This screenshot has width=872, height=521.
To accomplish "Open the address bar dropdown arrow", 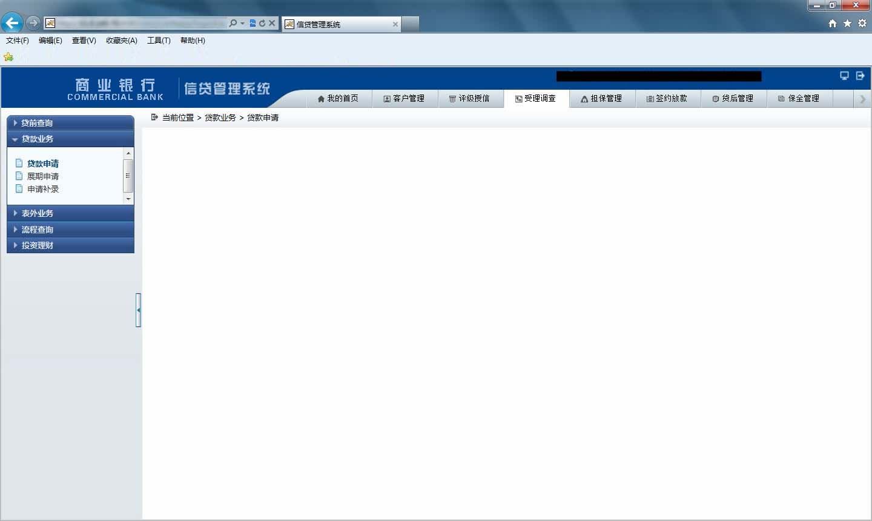I will click(243, 24).
